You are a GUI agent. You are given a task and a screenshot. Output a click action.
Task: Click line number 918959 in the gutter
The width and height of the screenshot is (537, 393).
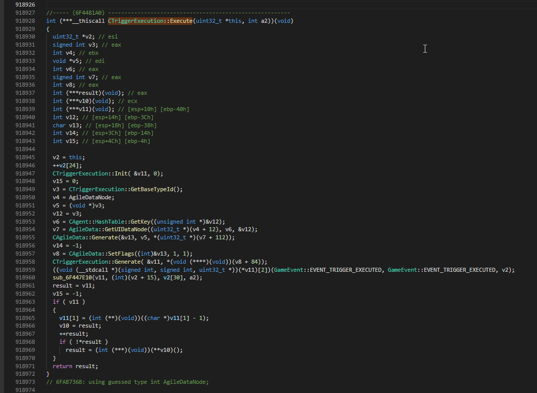(25, 270)
